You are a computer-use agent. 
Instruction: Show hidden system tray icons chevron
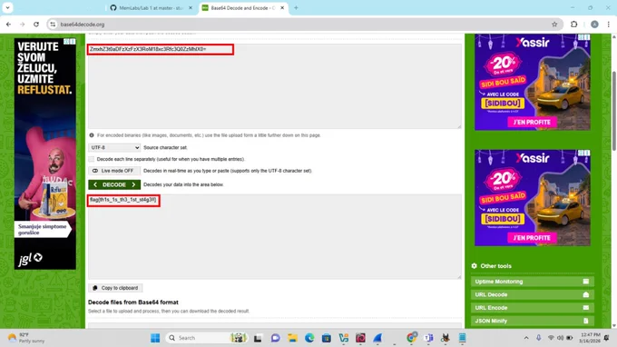(526, 338)
